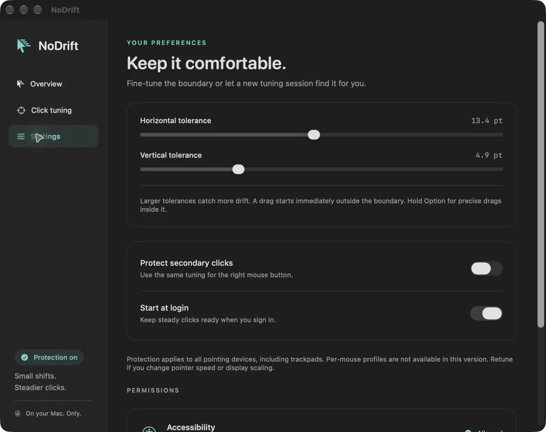Click the YOUR PREFERENCES label
This screenshot has height=432, width=546.
167,43
